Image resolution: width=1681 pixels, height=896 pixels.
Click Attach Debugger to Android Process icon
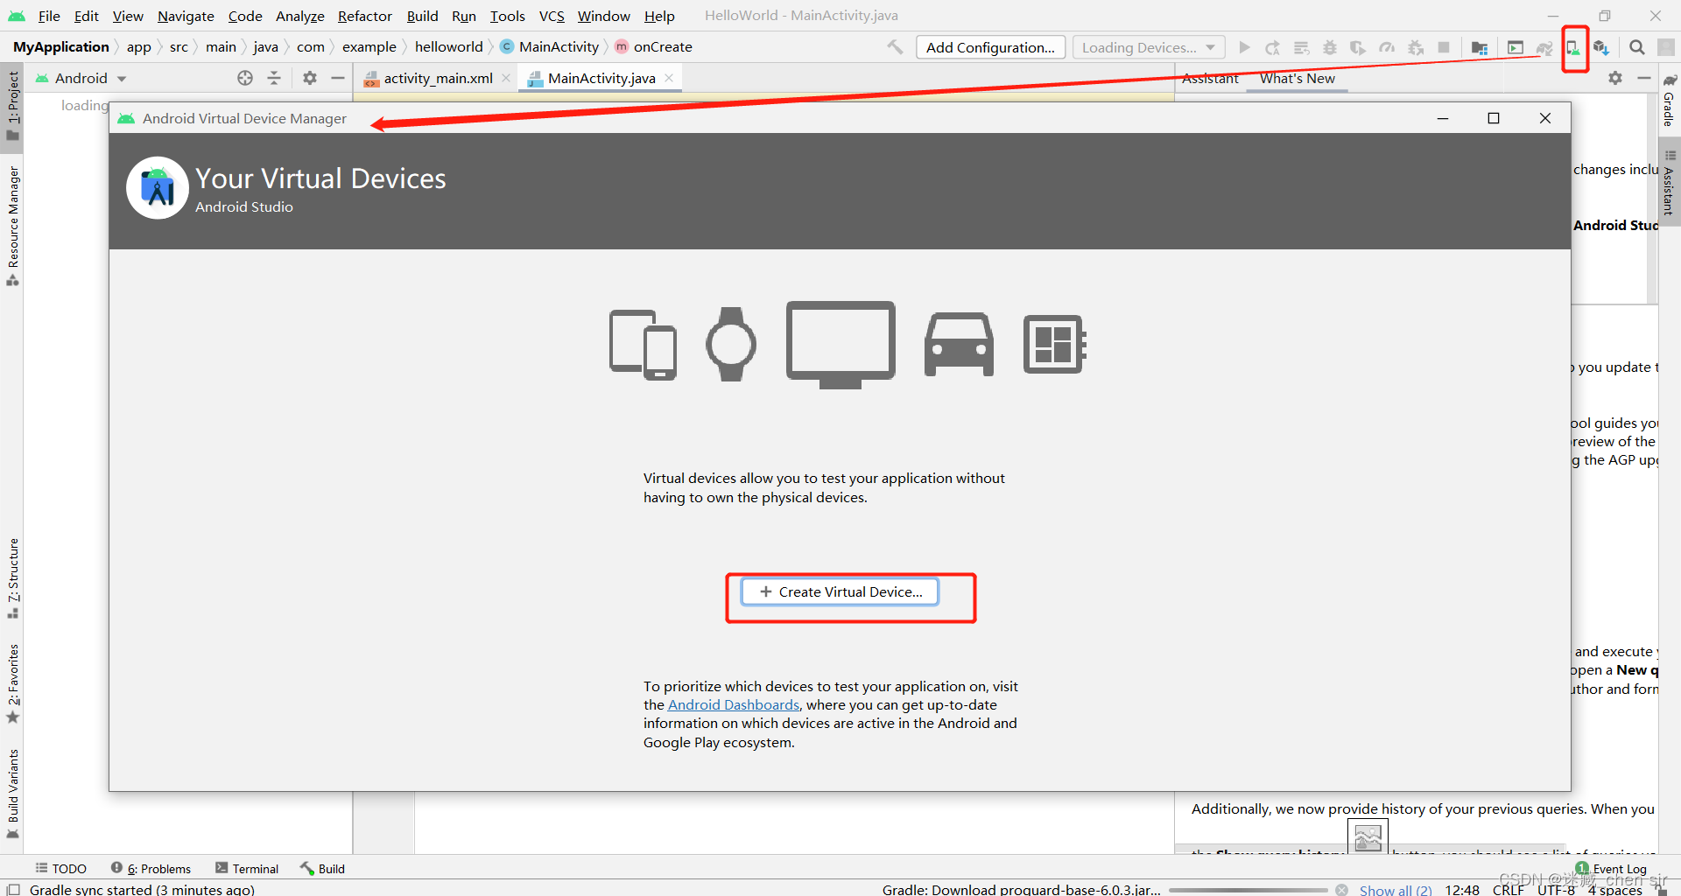1416,47
